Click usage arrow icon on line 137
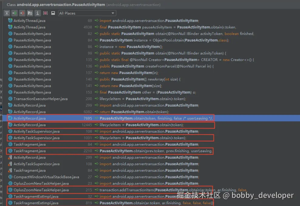Screen dimensions: 300x206 (x=97, y=73)
